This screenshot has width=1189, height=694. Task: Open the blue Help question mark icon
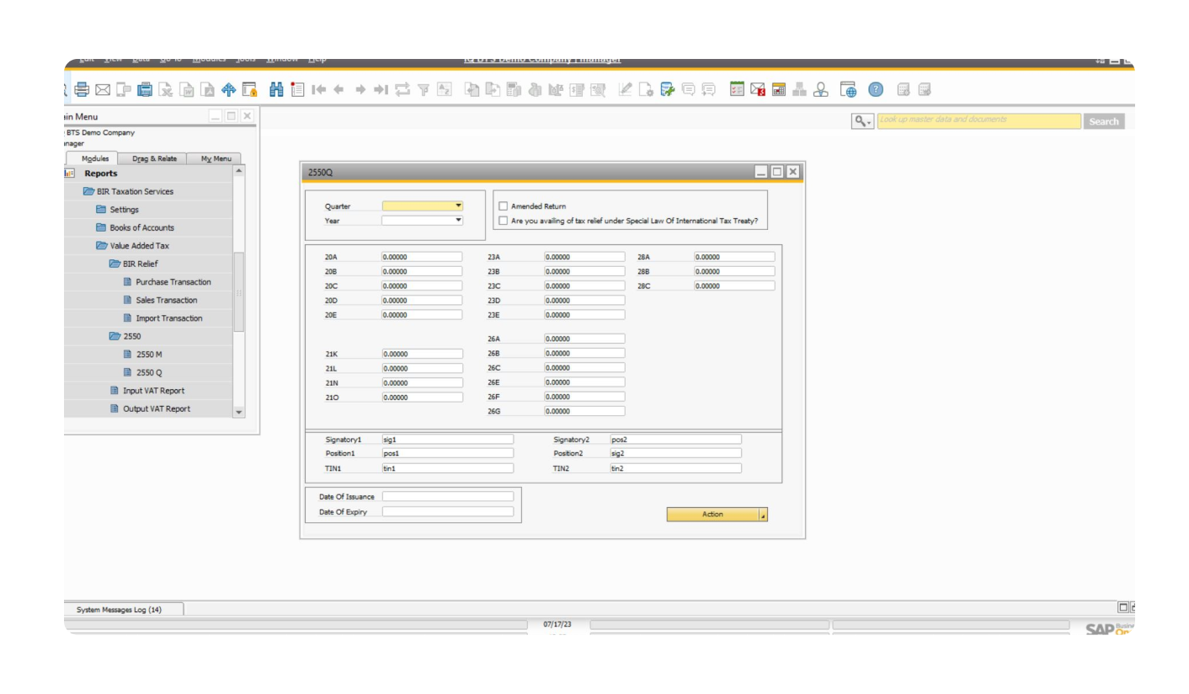877,89
